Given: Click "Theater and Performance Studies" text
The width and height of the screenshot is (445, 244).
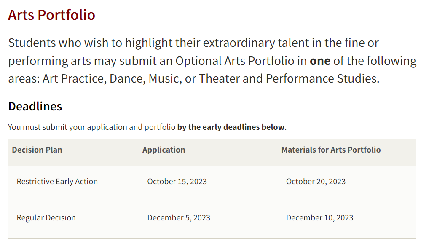Looking at the screenshot, I should [x=288, y=78].
